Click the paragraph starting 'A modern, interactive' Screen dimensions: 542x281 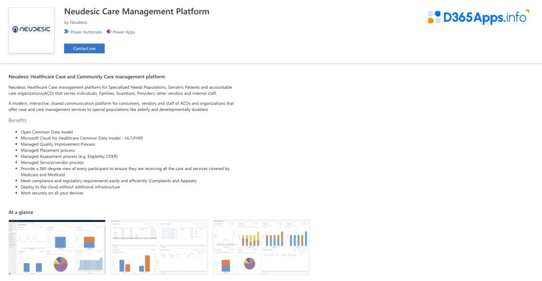121,107
